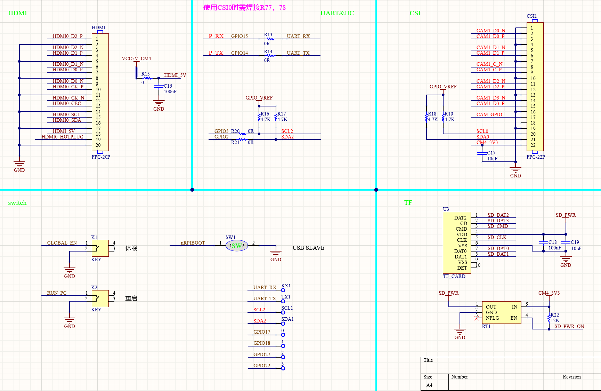Click the GLOBAL_EN net label

tap(62, 243)
